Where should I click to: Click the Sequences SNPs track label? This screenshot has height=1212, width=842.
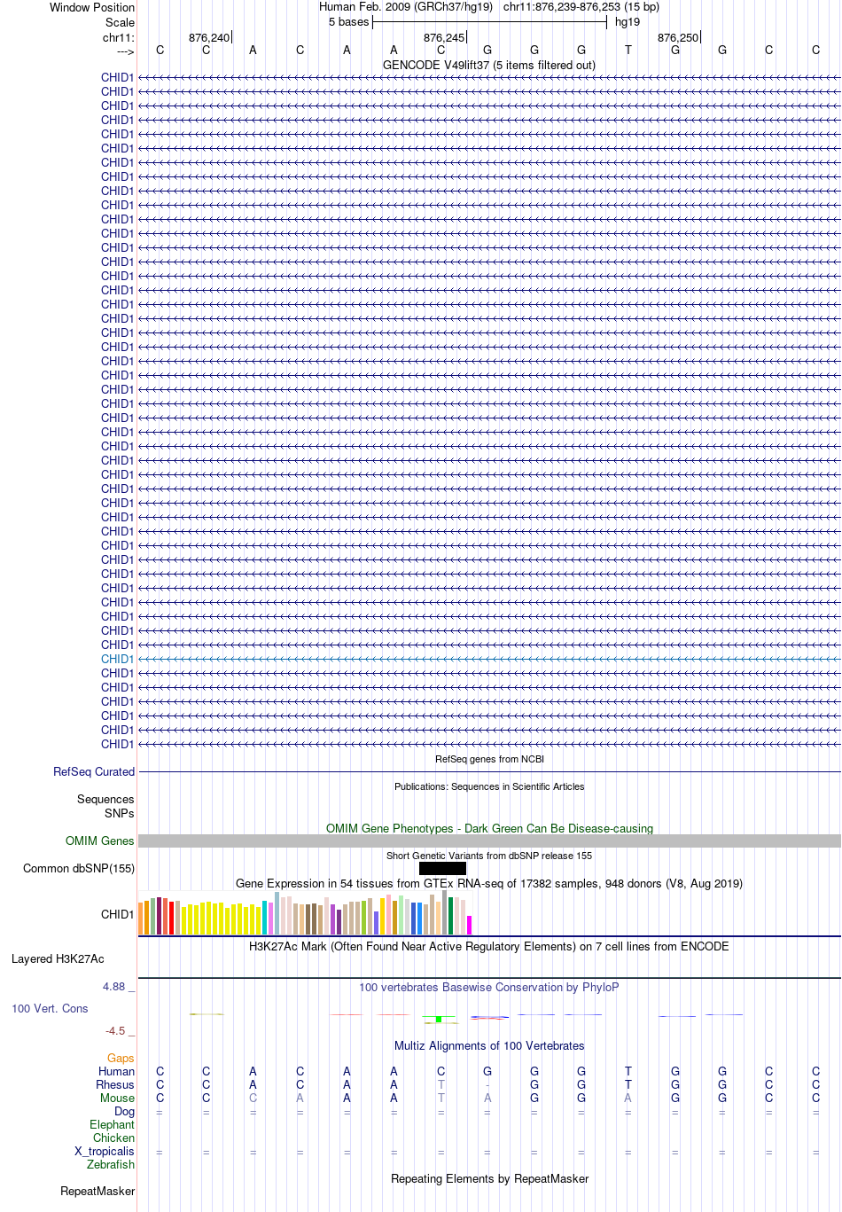(105, 806)
